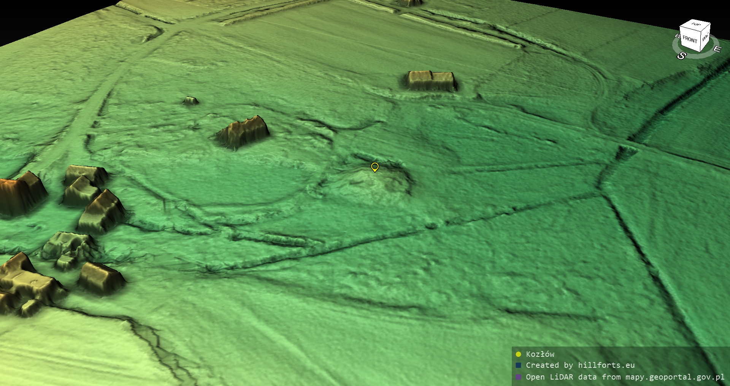Click the yellow circle legend marker for Kozłów
The height and width of the screenshot is (386, 730).
518,354
